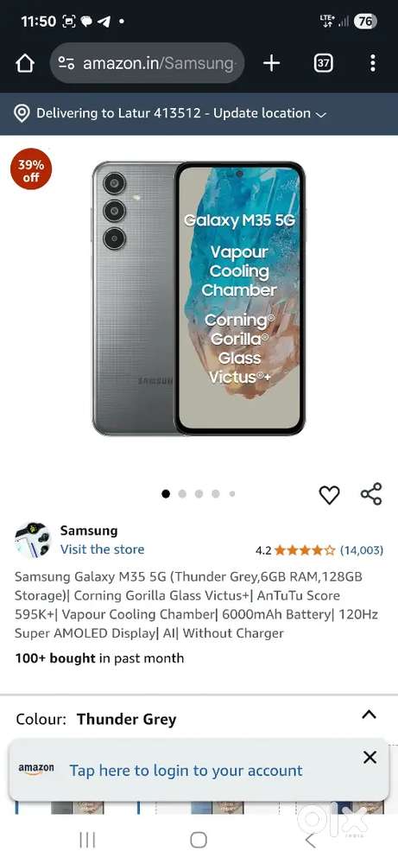
Task: Dismiss the login prompt banner
Action: [370, 757]
